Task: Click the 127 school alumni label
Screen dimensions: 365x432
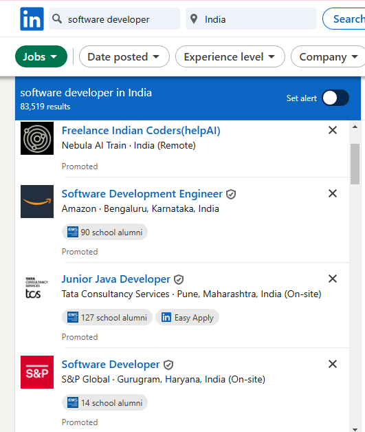Action: [x=113, y=318]
